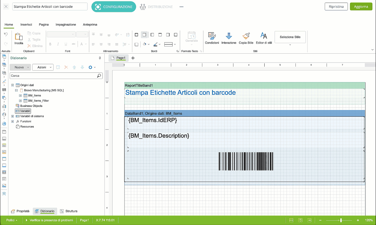Click the Undo arrow icon
The image size is (376, 225).
6,34
